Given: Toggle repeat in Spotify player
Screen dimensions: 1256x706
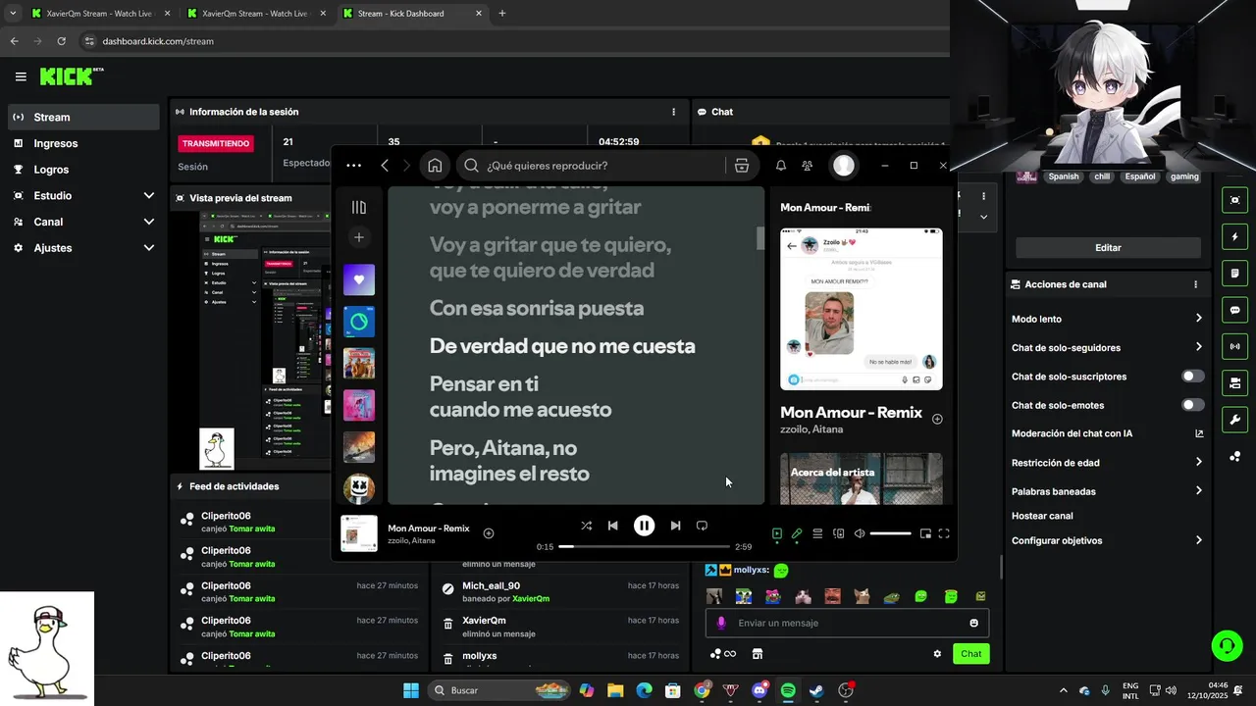Looking at the screenshot, I should [x=702, y=526].
